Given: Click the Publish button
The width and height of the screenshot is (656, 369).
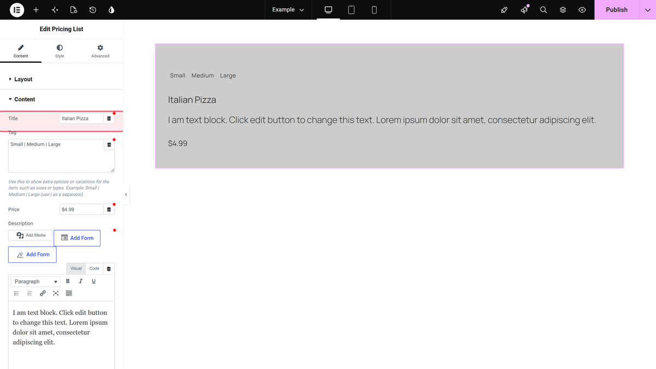Looking at the screenshot, I should point(617,10).
